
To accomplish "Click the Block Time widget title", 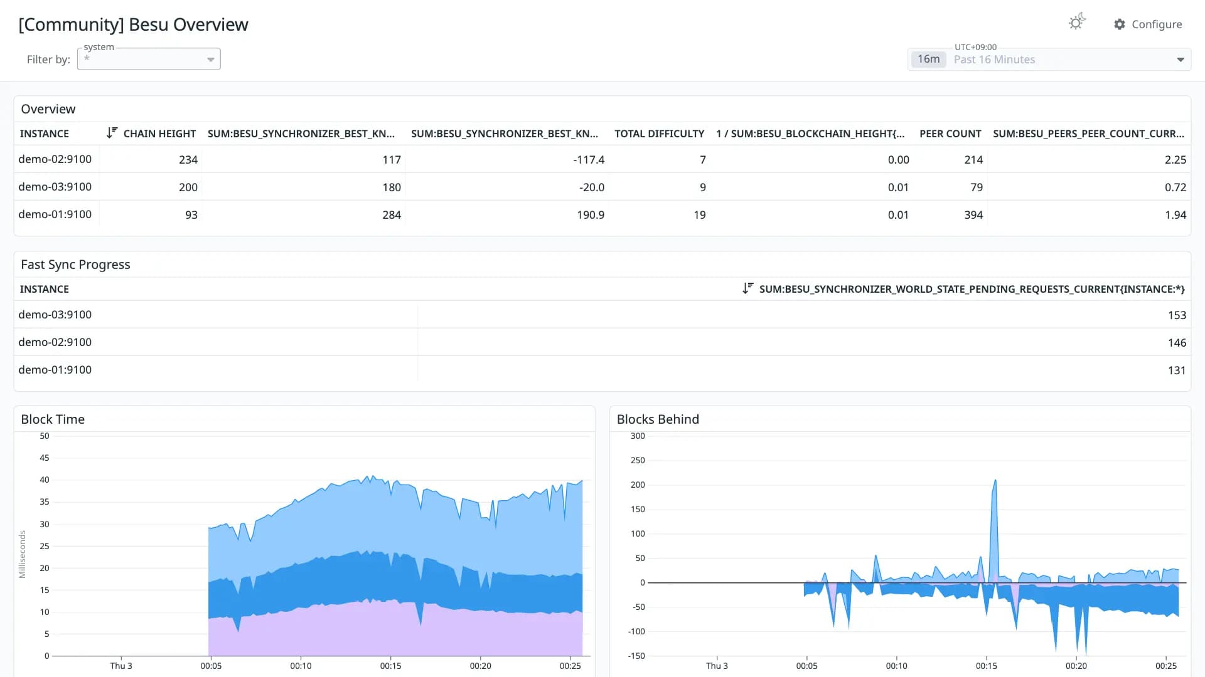I will [53, 419].
